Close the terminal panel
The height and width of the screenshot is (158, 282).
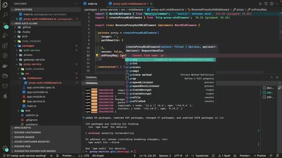(277, 77)
